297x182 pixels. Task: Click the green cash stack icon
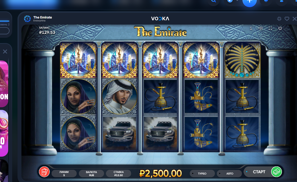(276, 172)
